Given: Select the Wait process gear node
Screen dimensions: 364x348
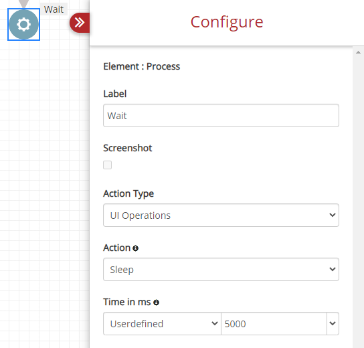Looking at the screenshot, I should click(x=23, y=24).
